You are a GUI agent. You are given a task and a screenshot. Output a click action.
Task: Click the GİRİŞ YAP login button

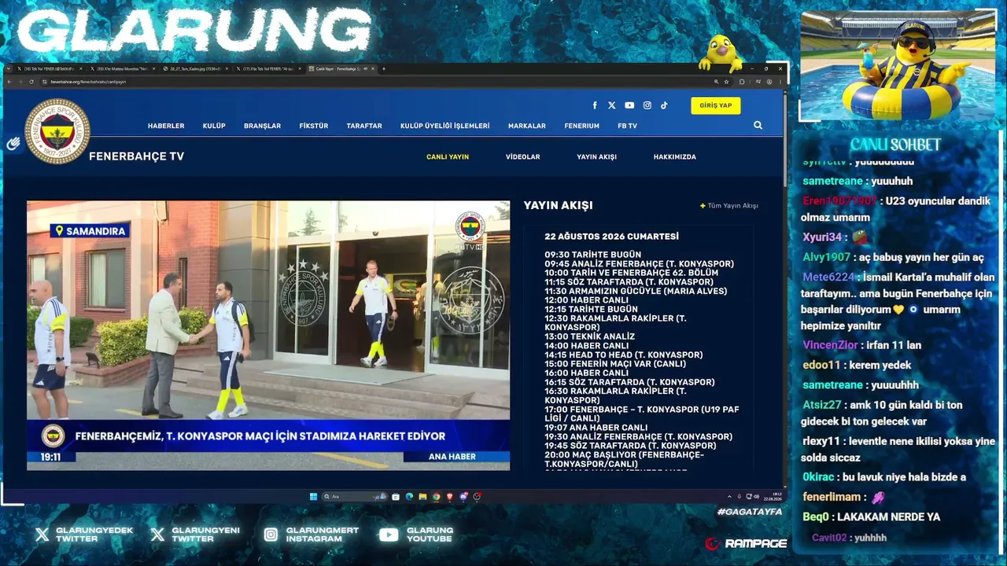click(716, 105)
